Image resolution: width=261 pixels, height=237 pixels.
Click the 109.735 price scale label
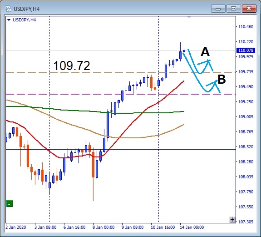point(246,72)
